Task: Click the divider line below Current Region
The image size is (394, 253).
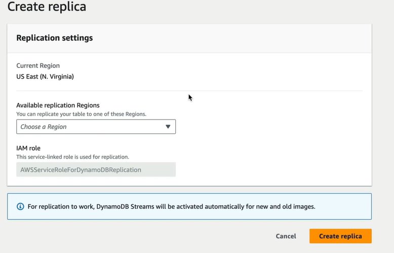Action: 189,91
